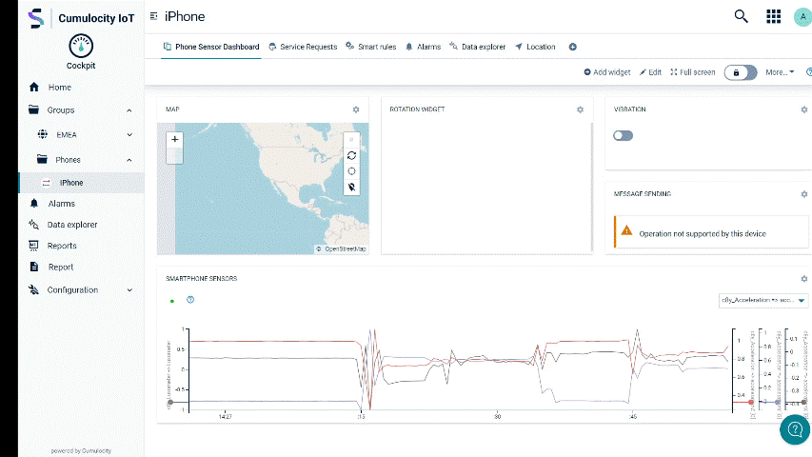Expand the EMEA group chevron
Screen dimensions: 812x457
(x=129, y=134)
